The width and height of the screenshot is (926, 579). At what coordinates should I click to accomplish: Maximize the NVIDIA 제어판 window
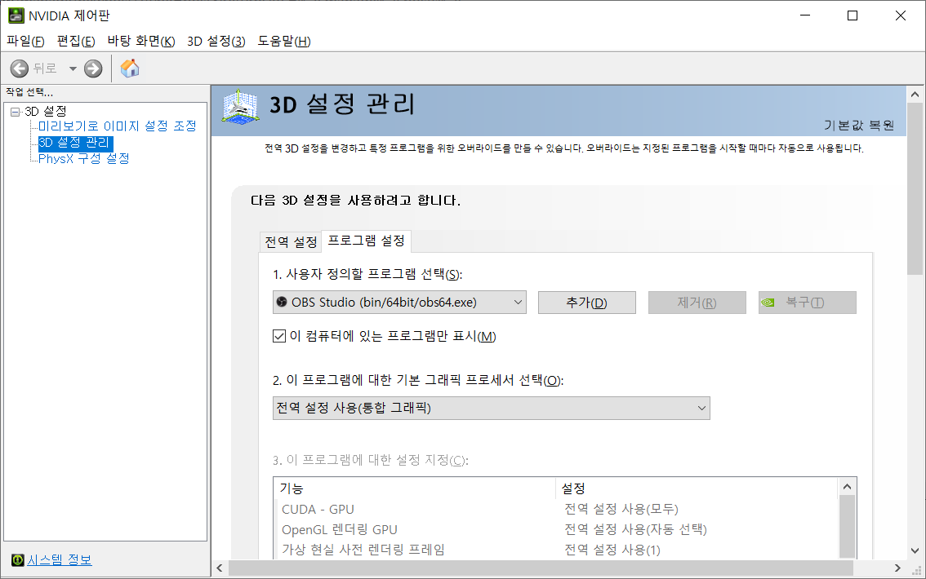click(853, 16)
